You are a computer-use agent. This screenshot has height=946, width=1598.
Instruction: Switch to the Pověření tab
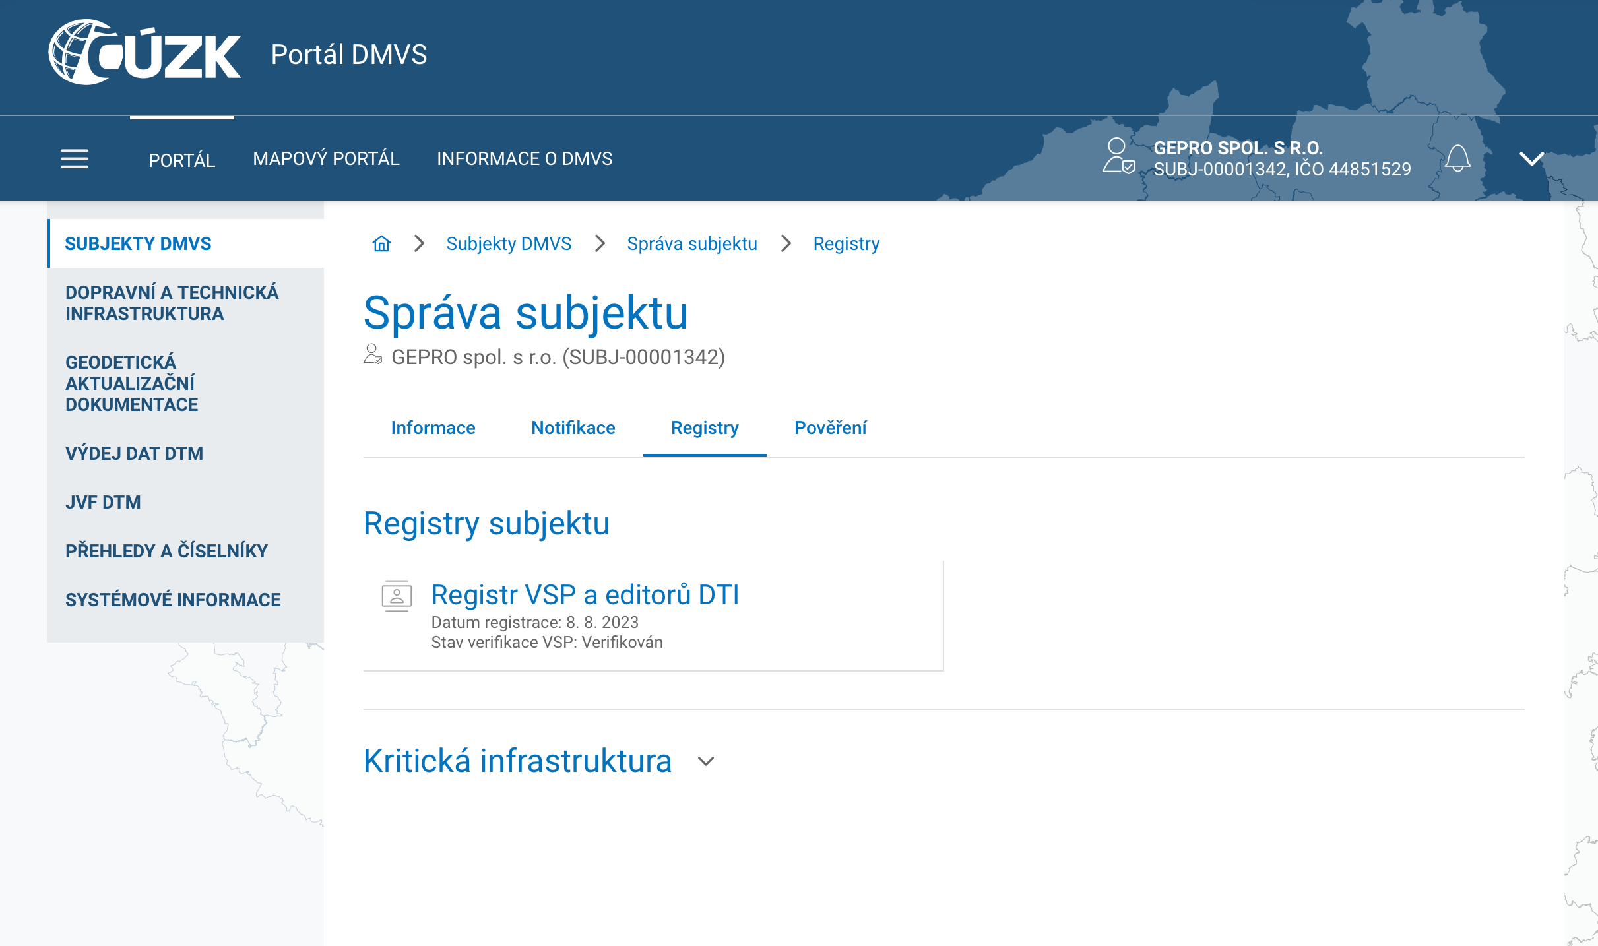(x=831, y=427)
